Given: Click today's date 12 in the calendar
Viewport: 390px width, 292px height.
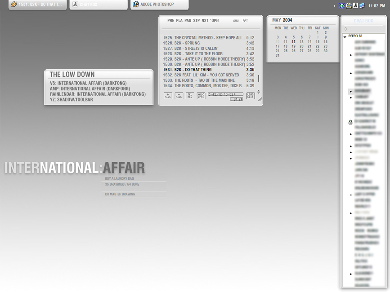Looking at the screenshot, I should click(293, 42).
